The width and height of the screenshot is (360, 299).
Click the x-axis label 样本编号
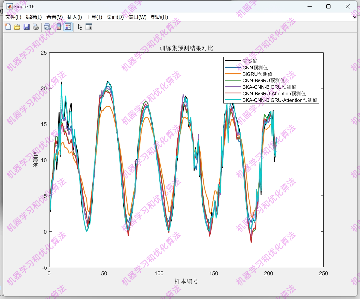186,281
